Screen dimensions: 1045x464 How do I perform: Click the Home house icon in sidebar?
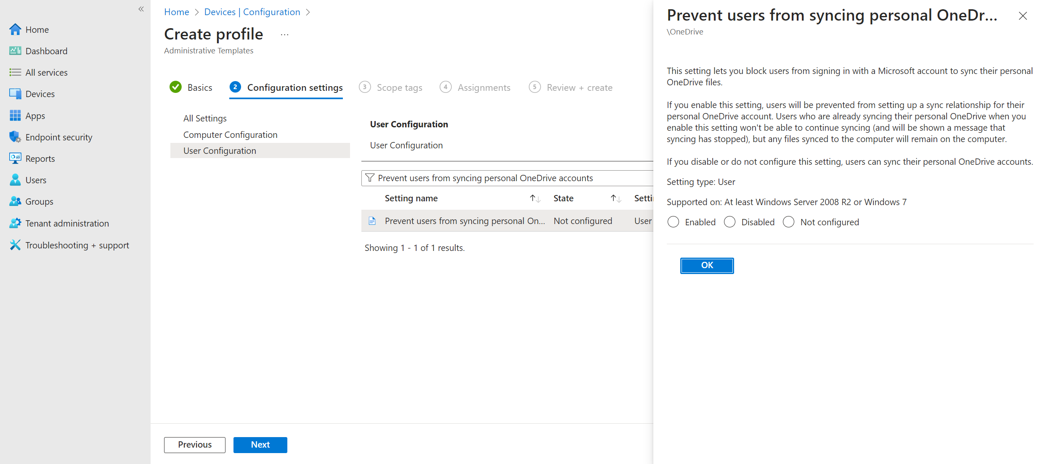click(x=15, y=29)
